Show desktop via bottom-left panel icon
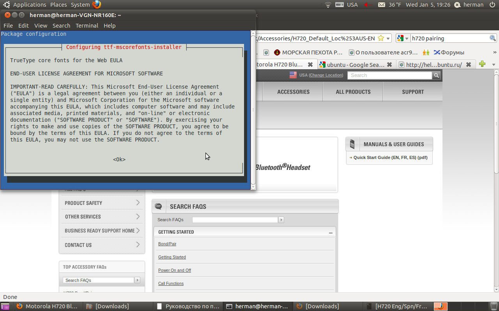The image size is (499, 311). tap(5, 306)
